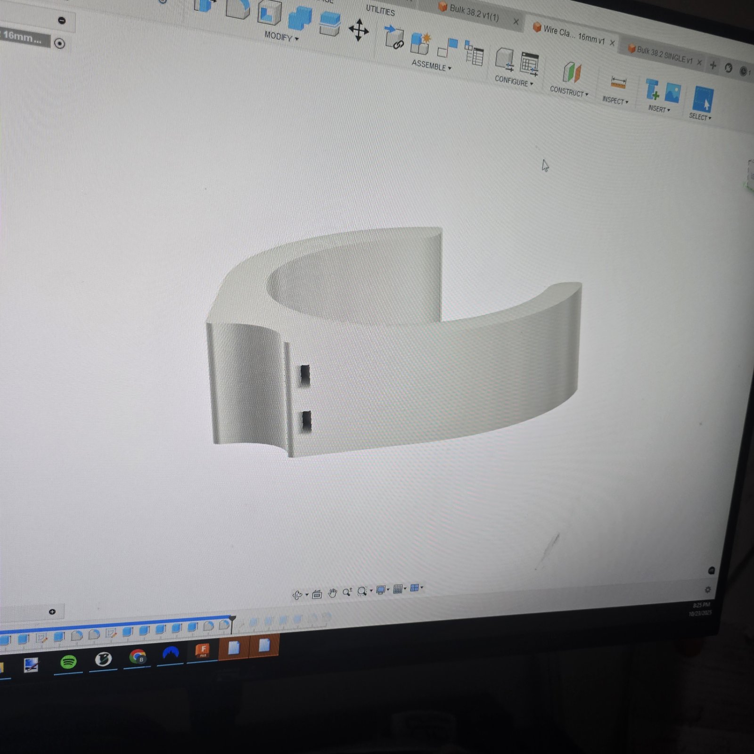The image size is (754, 754).
Task: Click the Change Parameters table icon
Action: click(530, 64)
